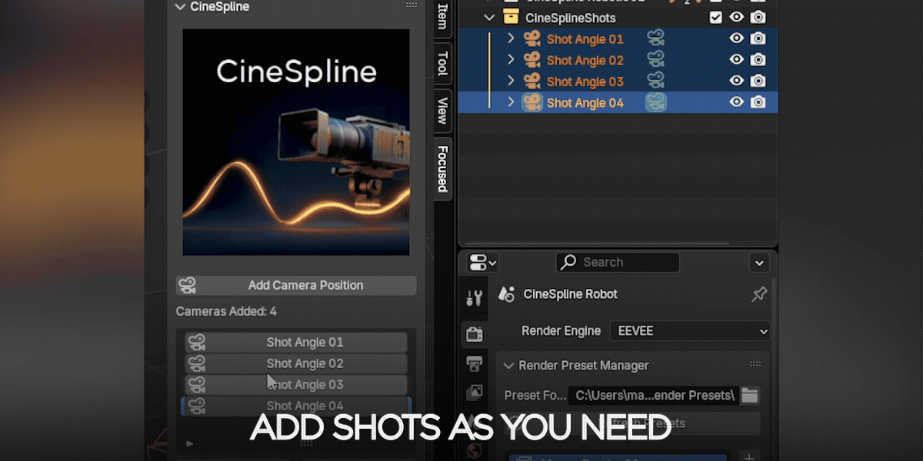Viewport: 923px width, 461px height.
Task: Open the Output properties tab (printer icon)
Action: pos(474,362)
